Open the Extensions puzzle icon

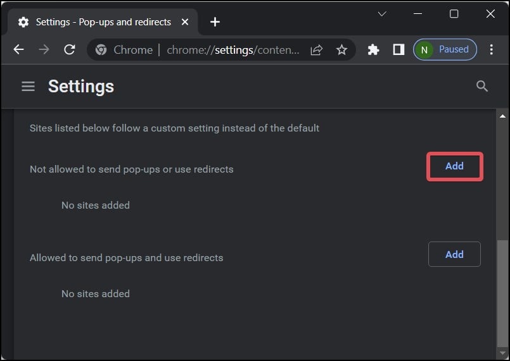(373, 50)
